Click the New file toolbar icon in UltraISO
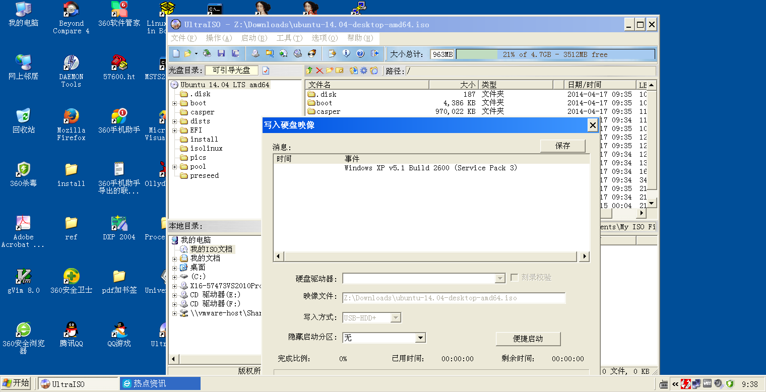Image resolution: width=766 pixels, height=392 pixels. pyautogui.click(x=176, y=53)
